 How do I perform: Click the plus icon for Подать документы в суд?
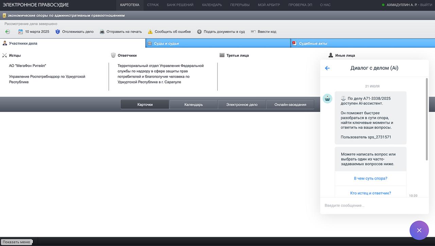tap(199, 32)
